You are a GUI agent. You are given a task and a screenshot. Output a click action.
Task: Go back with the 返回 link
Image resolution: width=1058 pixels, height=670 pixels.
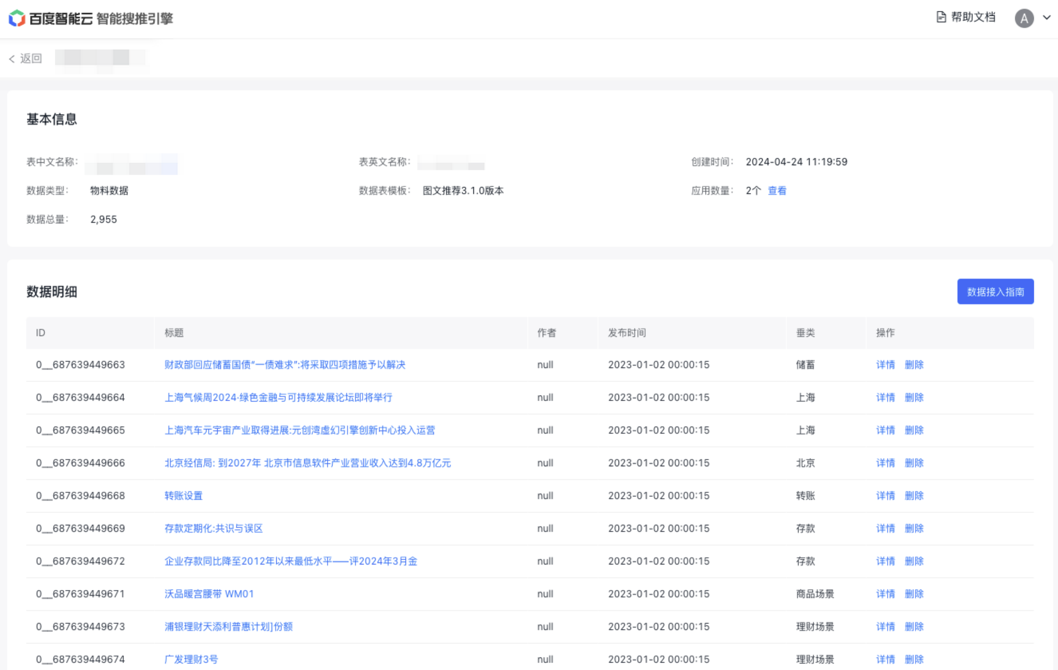click(x=26, y=58)
